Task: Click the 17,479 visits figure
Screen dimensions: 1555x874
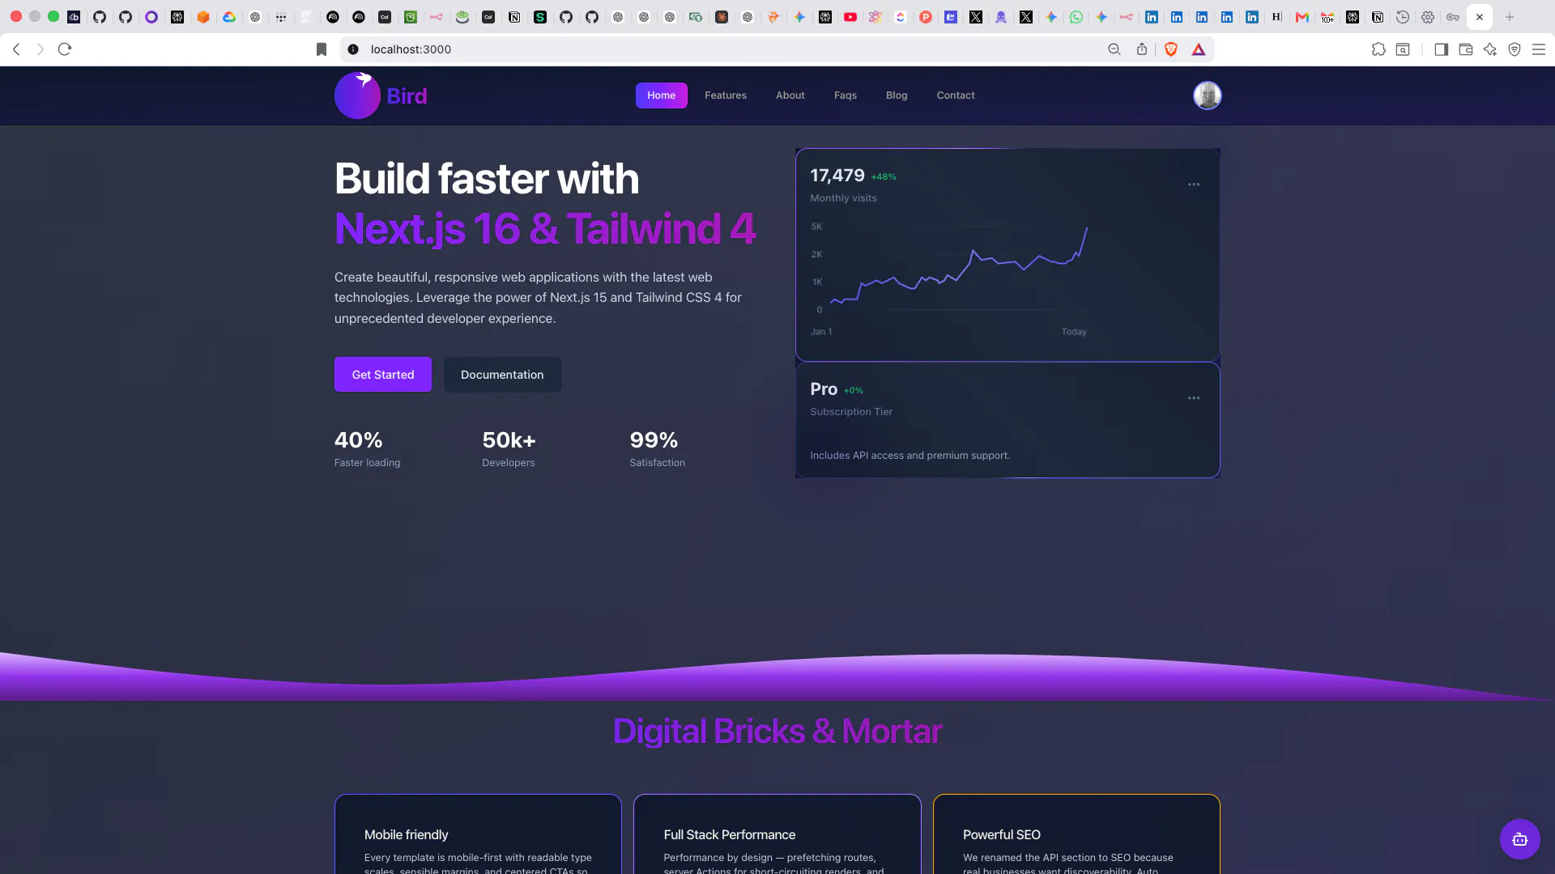Action: point(837,176)
